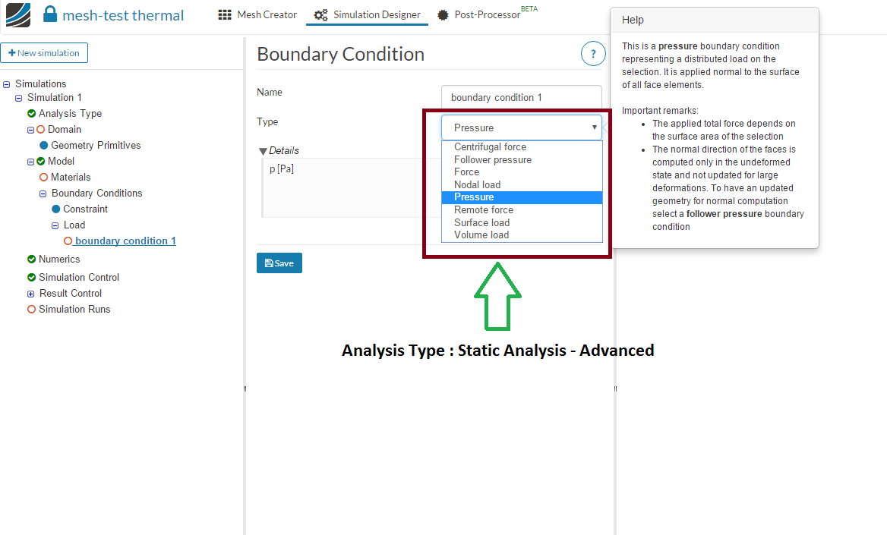
Task: Click the left panel splitter handle
Action: tap(245, 389)
